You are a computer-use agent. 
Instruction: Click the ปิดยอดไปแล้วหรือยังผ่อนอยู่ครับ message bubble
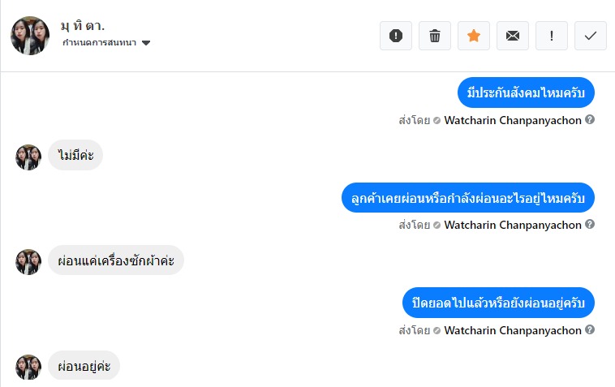498,303
